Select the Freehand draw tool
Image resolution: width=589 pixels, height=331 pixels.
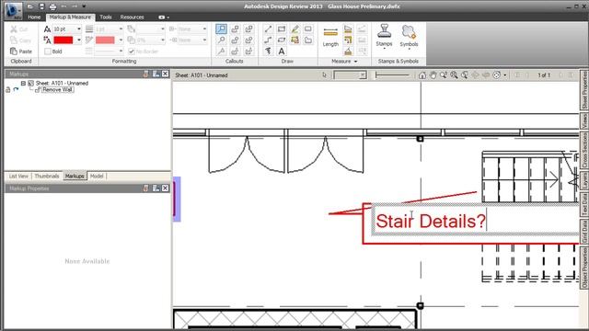pyautogui.click(x=268, y=51)
